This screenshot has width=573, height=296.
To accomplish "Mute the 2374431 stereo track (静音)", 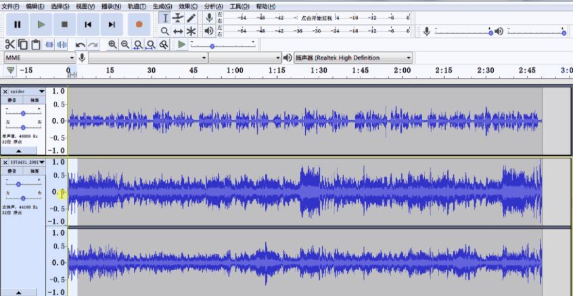I will pos(12,171).
